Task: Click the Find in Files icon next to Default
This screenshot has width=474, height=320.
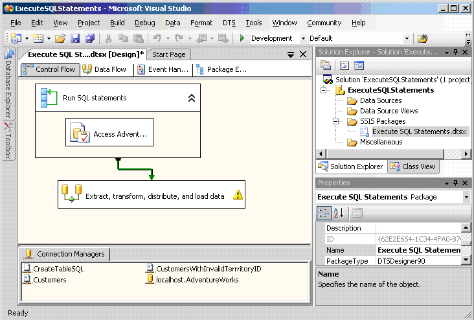Action: 423,38
